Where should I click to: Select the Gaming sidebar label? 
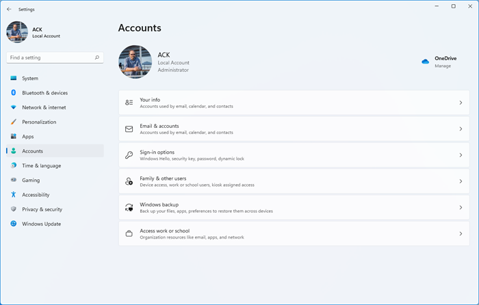tap(31, 180)
